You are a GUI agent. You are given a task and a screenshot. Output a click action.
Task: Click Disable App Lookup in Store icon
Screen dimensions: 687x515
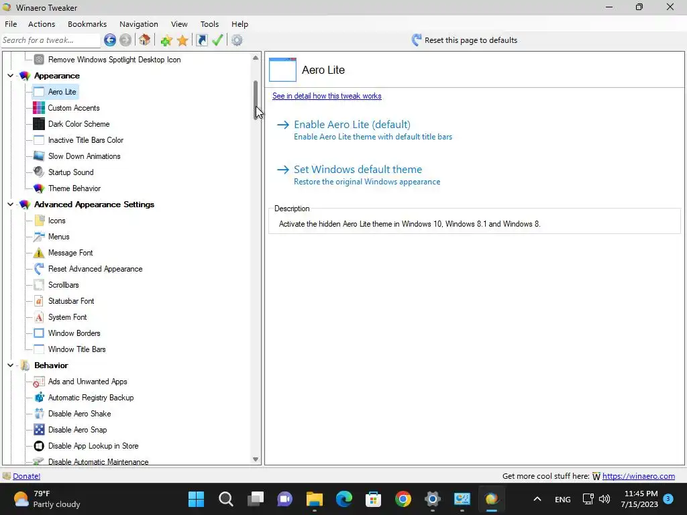(x=39, y=446)
